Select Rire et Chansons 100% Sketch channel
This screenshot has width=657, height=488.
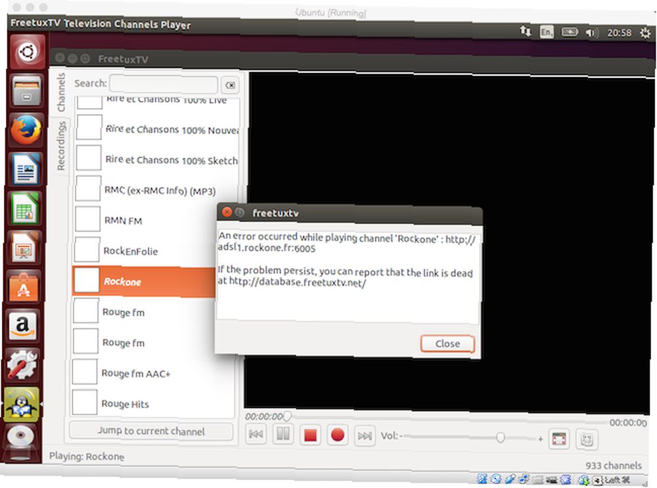click(157, 160)
